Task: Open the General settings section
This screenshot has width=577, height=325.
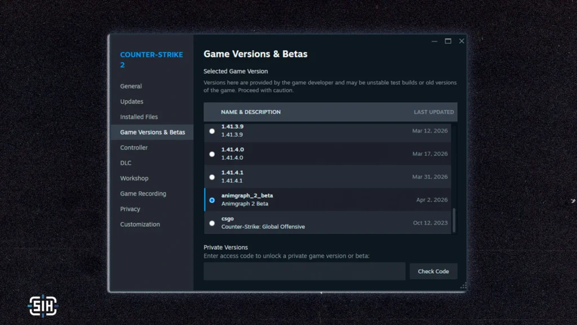Action: (131, 86)
